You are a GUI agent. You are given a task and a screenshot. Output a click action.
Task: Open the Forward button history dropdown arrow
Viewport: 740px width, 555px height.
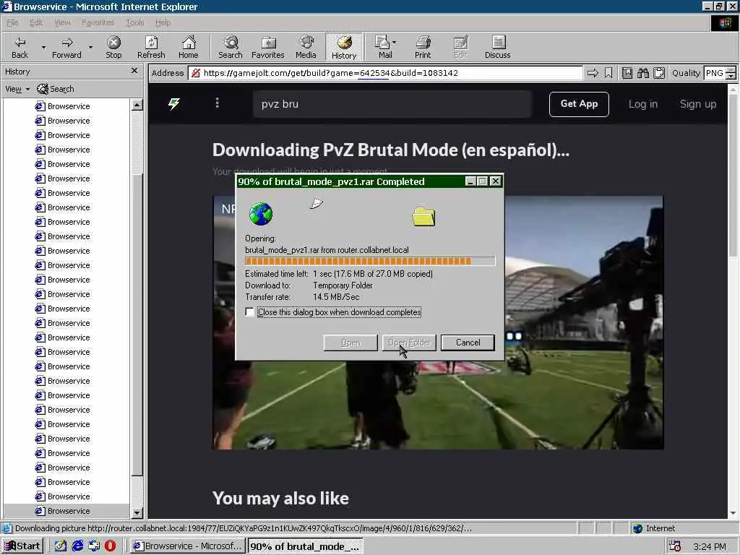[x=90, y=47]
